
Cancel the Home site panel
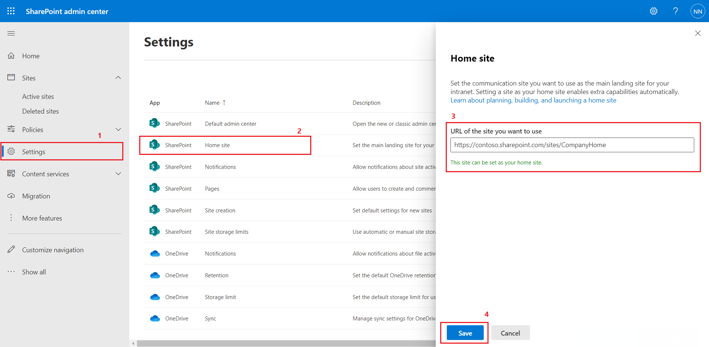pos(510,333)
